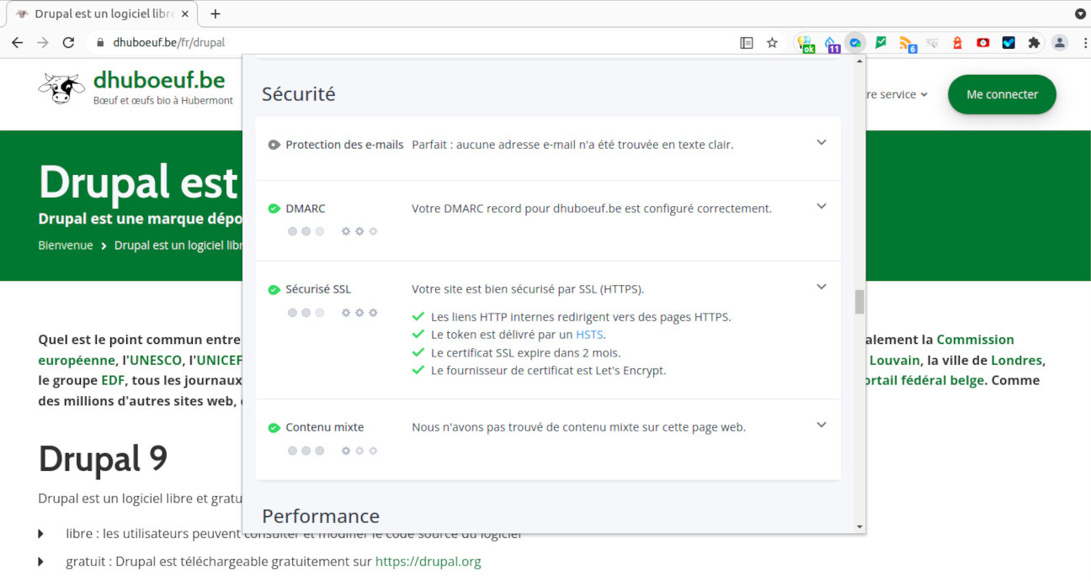Click 'Le fournisseur de certificat est Let's Encrypt.'
This screenshot has height=581, width=1091.
(548, 371)
